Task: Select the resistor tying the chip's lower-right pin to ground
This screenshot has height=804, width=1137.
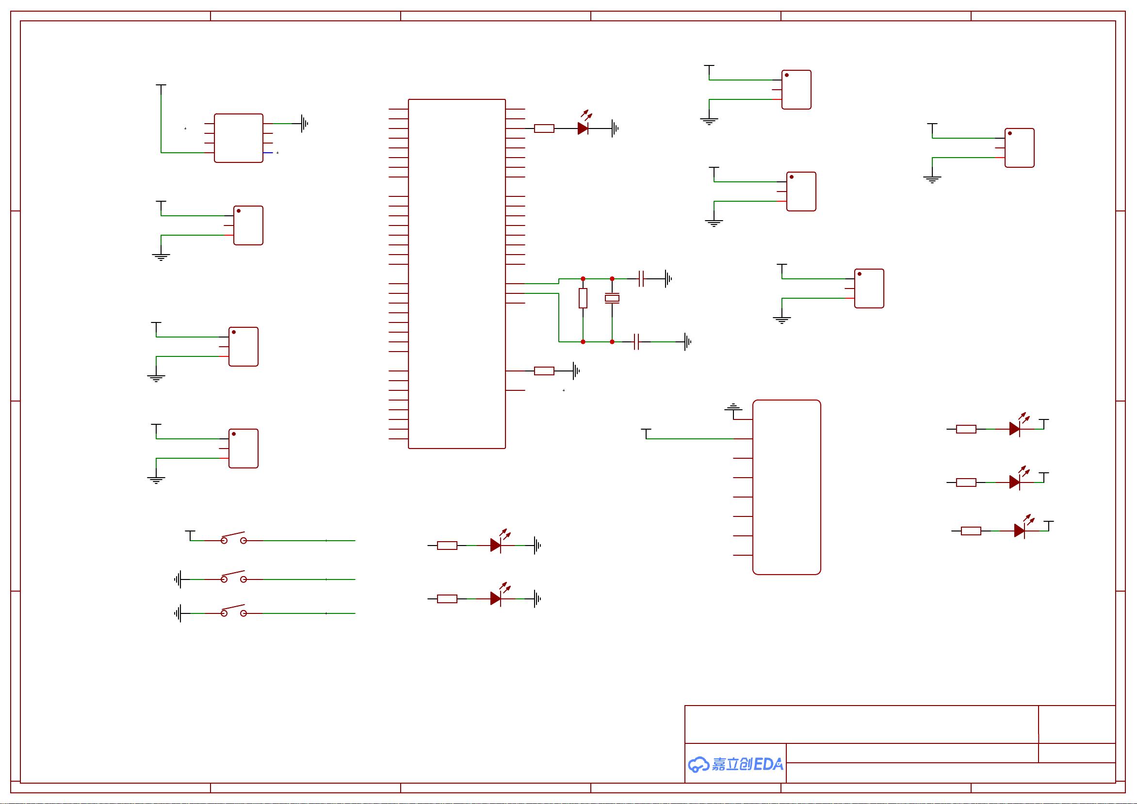Action: click(x=544, y=371)
